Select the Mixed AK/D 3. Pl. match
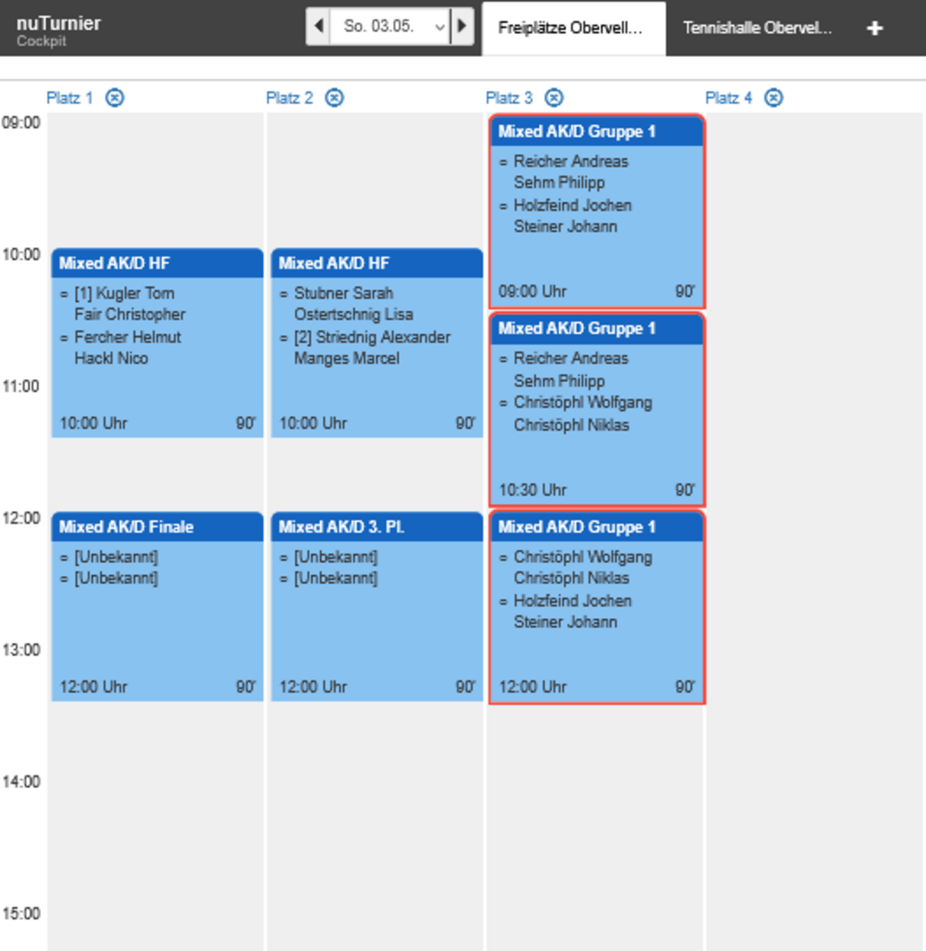This screenshot has height=951, width=926. (377, 606)
